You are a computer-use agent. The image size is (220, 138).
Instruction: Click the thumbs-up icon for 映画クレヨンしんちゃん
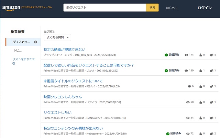[x=200, y=102]
